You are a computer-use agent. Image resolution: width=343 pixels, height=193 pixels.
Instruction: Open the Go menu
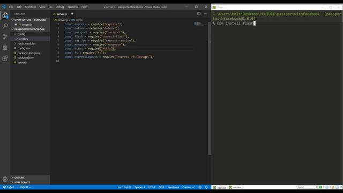pyautogui.click(x=50, y=7)
